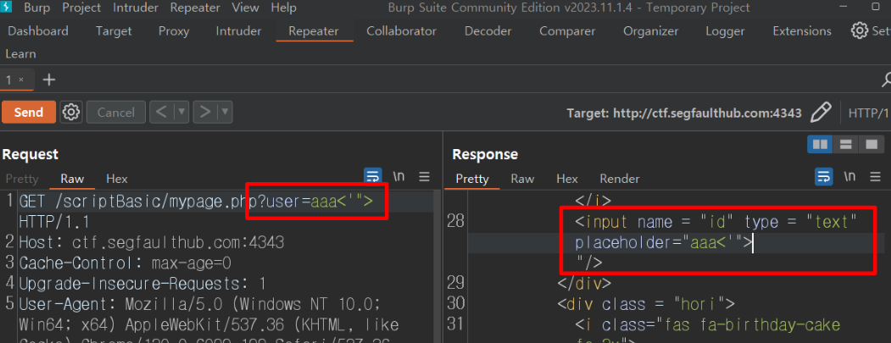This screenshot has width=891, height=343.
Task: Click the Target URL label
Action: point(684,113)
